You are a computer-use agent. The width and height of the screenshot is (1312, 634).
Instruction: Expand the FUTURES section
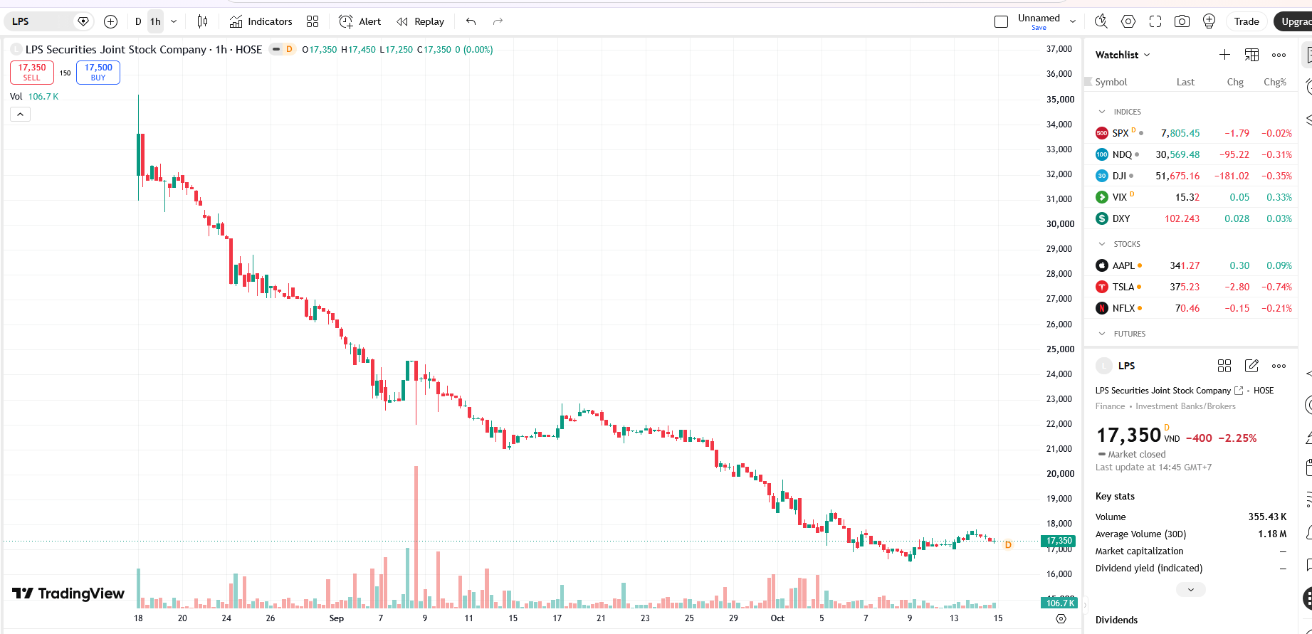[x=1102, y=334]
